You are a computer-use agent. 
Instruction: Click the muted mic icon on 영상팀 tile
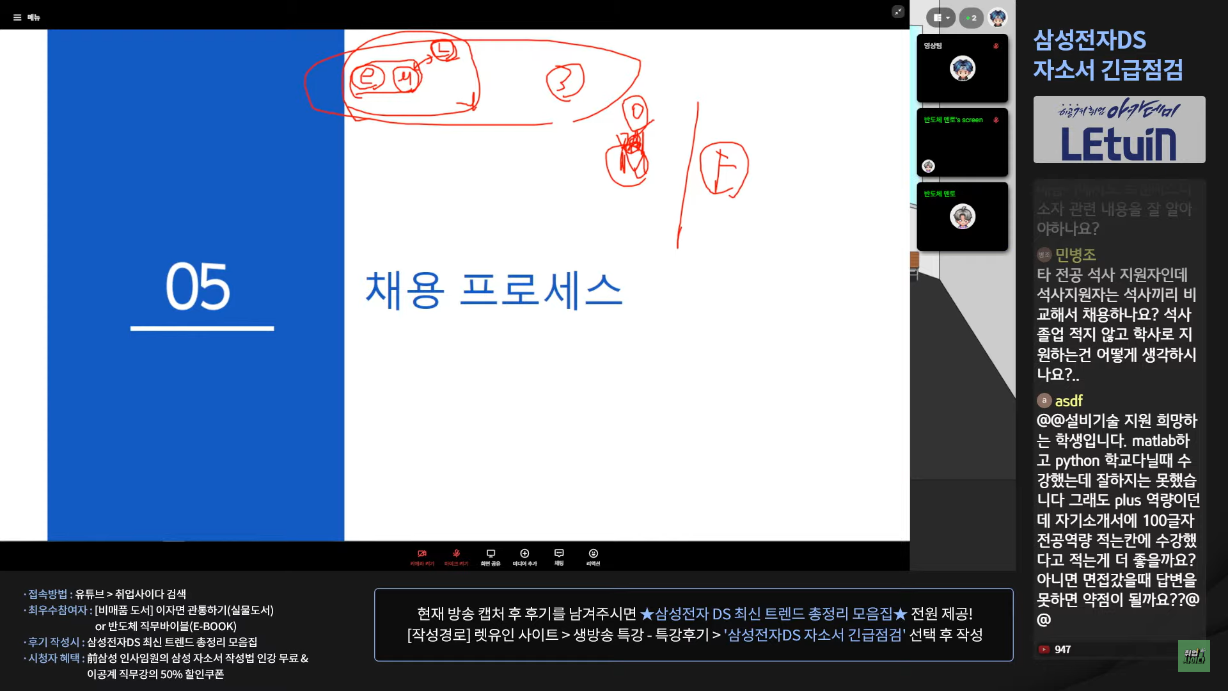[996, 46]
